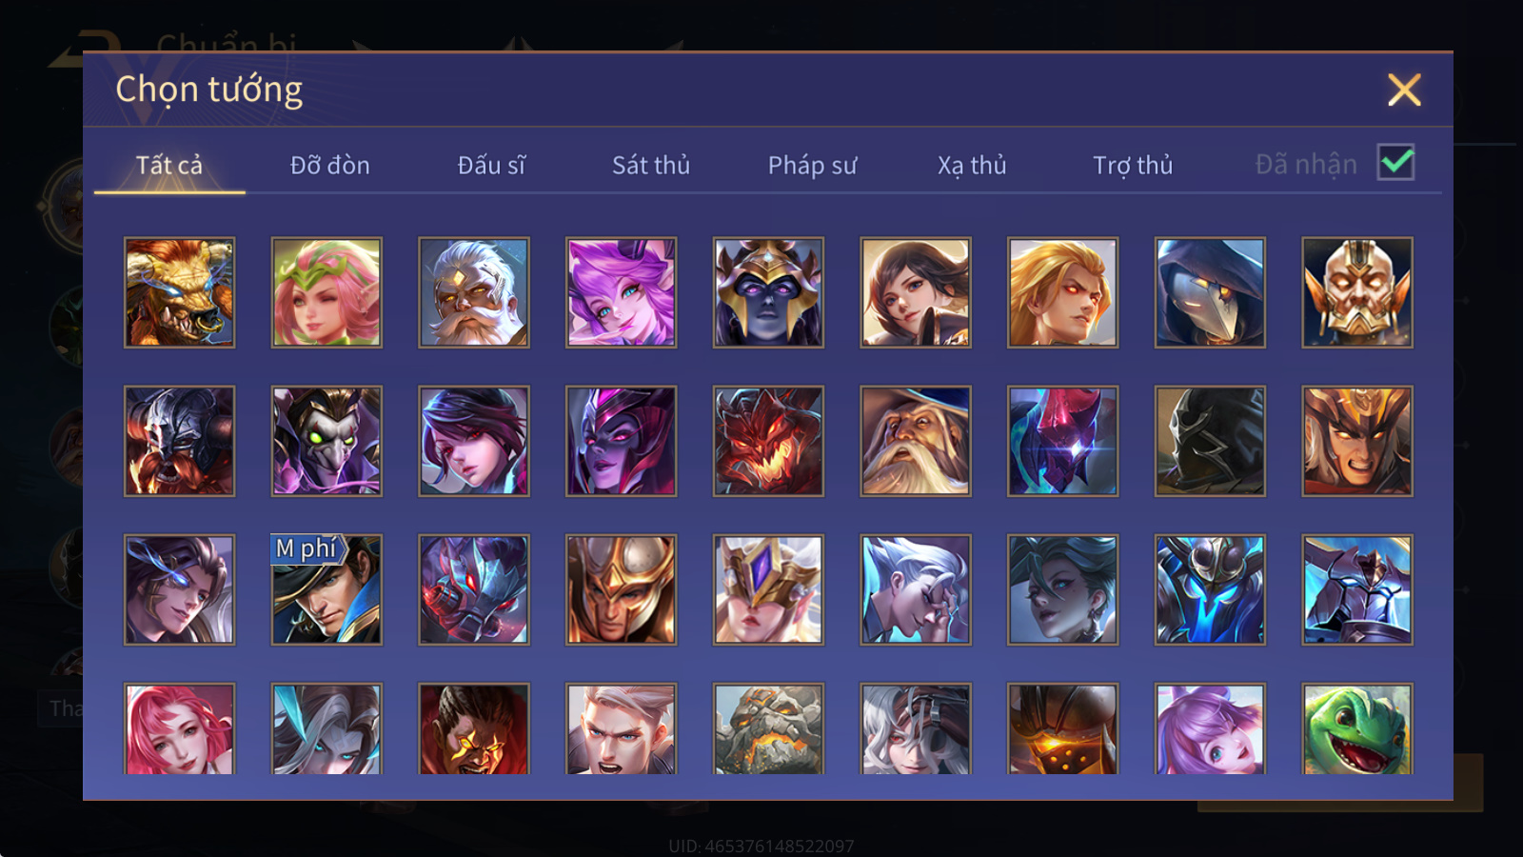Select the Tất cả tab

tap(169, 165)
